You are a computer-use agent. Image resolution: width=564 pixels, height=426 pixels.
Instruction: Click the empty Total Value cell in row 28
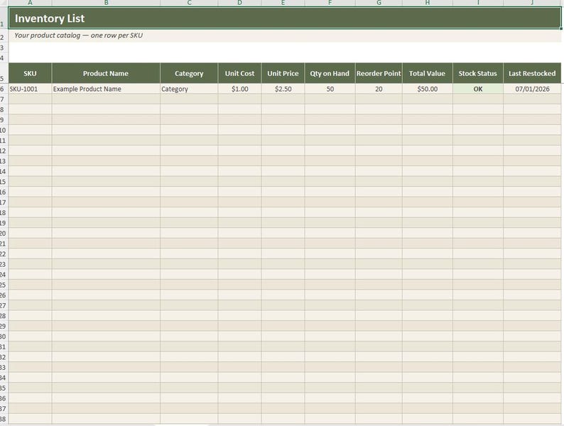[x=428, y=316]
